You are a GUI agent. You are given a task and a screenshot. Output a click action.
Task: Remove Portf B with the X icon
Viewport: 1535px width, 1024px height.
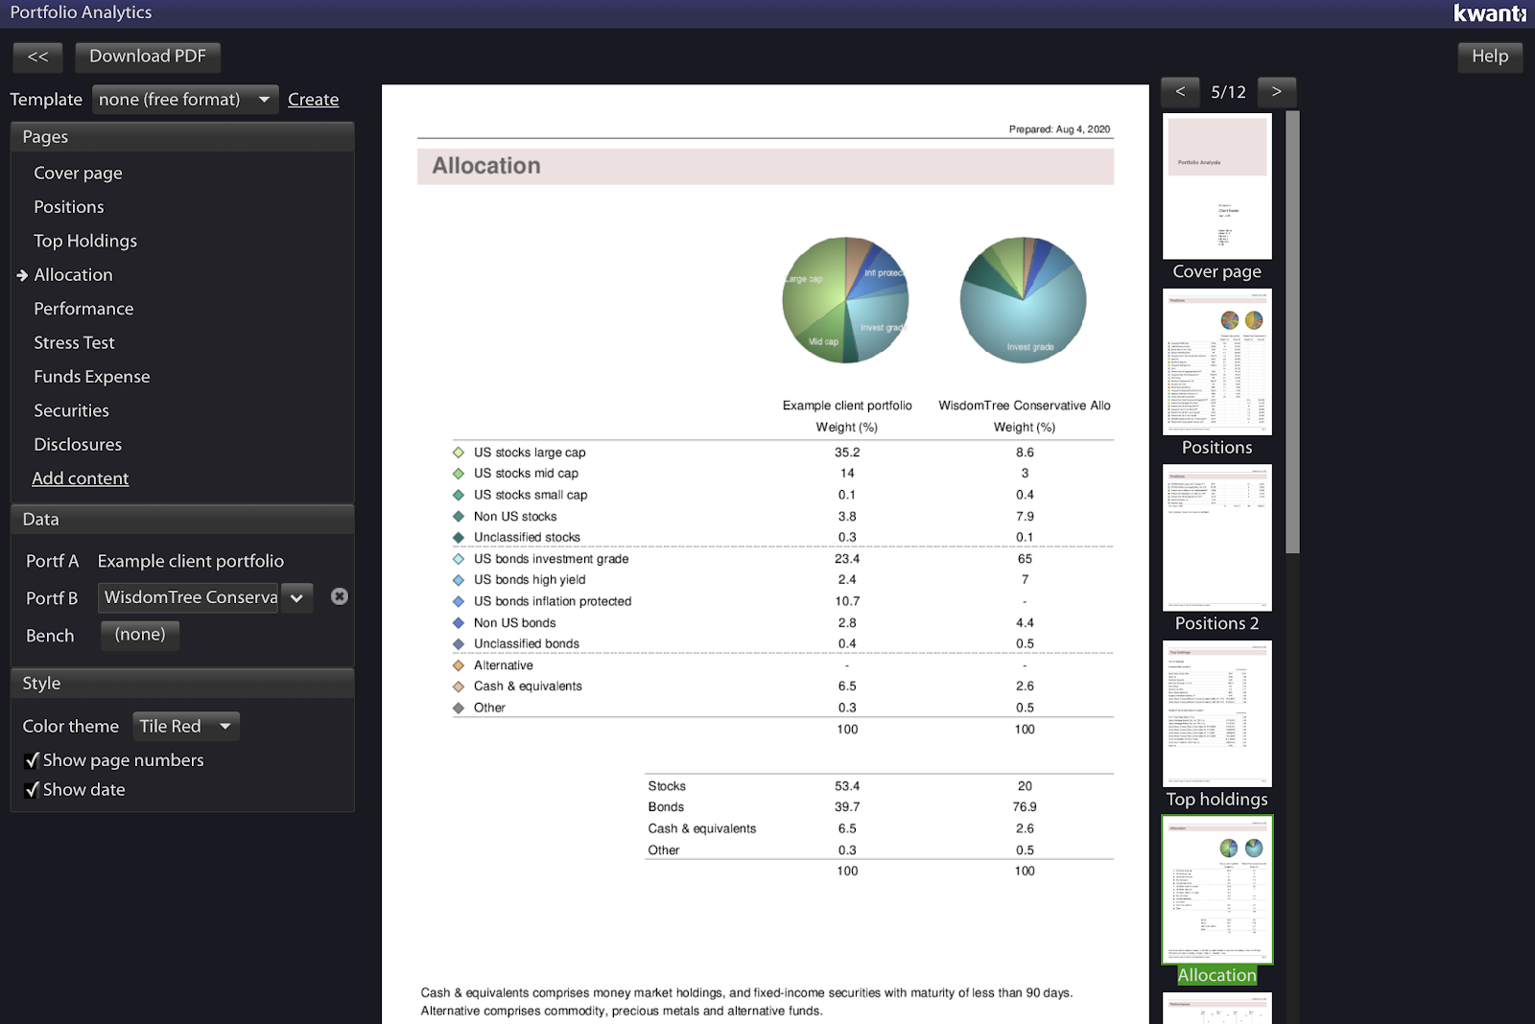(340, 596)
